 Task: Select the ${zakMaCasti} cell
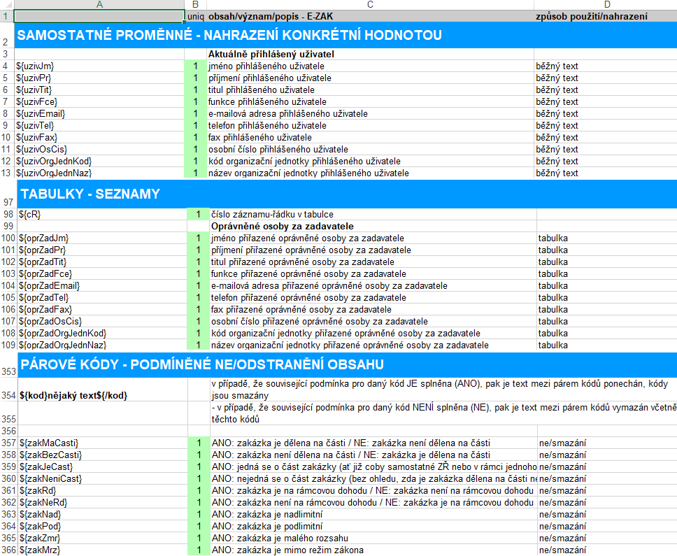[99, 443]
